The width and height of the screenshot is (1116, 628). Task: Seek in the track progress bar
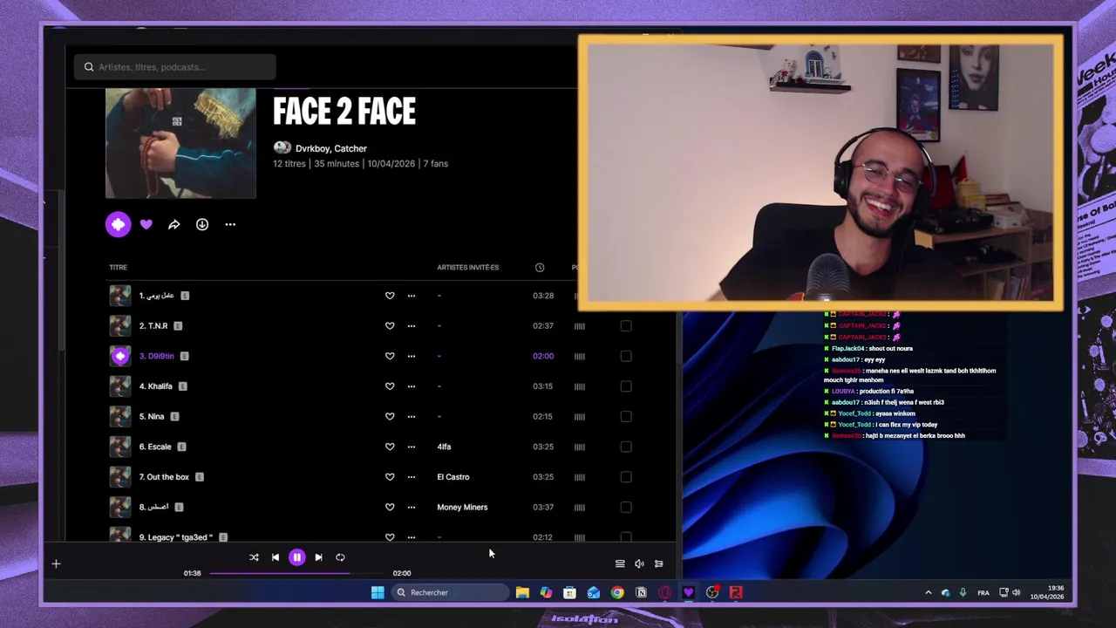296,573
